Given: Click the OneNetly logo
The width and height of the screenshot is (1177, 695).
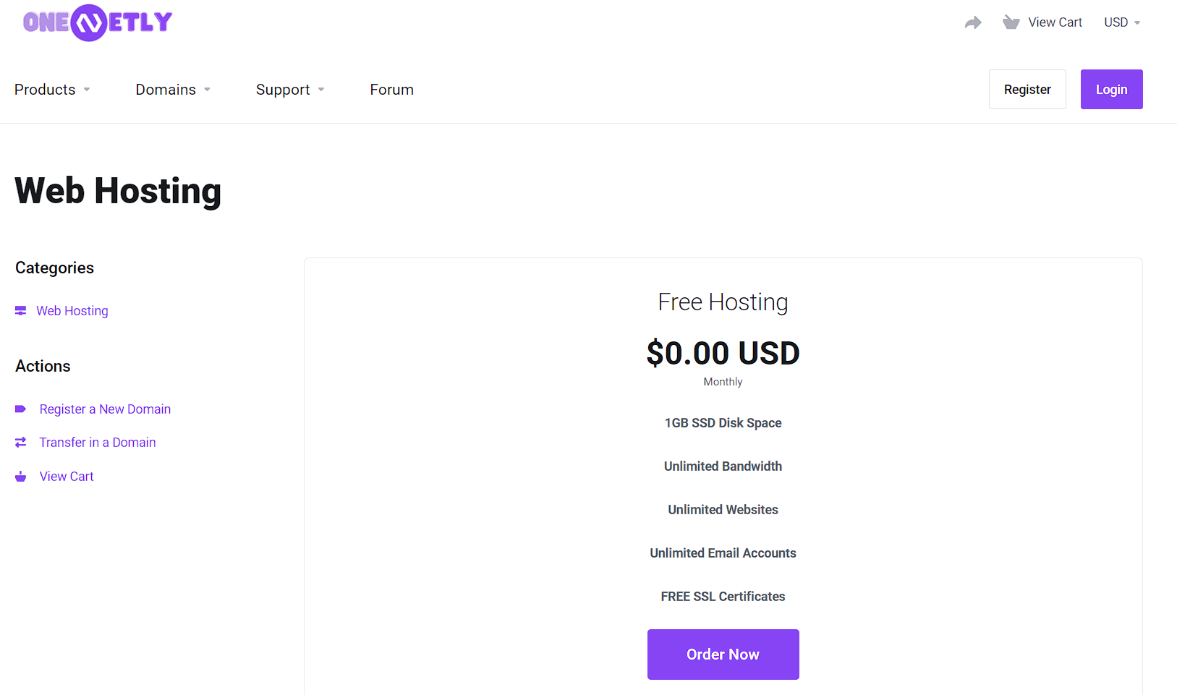Looking at the screenshot, I should point(98,22).
